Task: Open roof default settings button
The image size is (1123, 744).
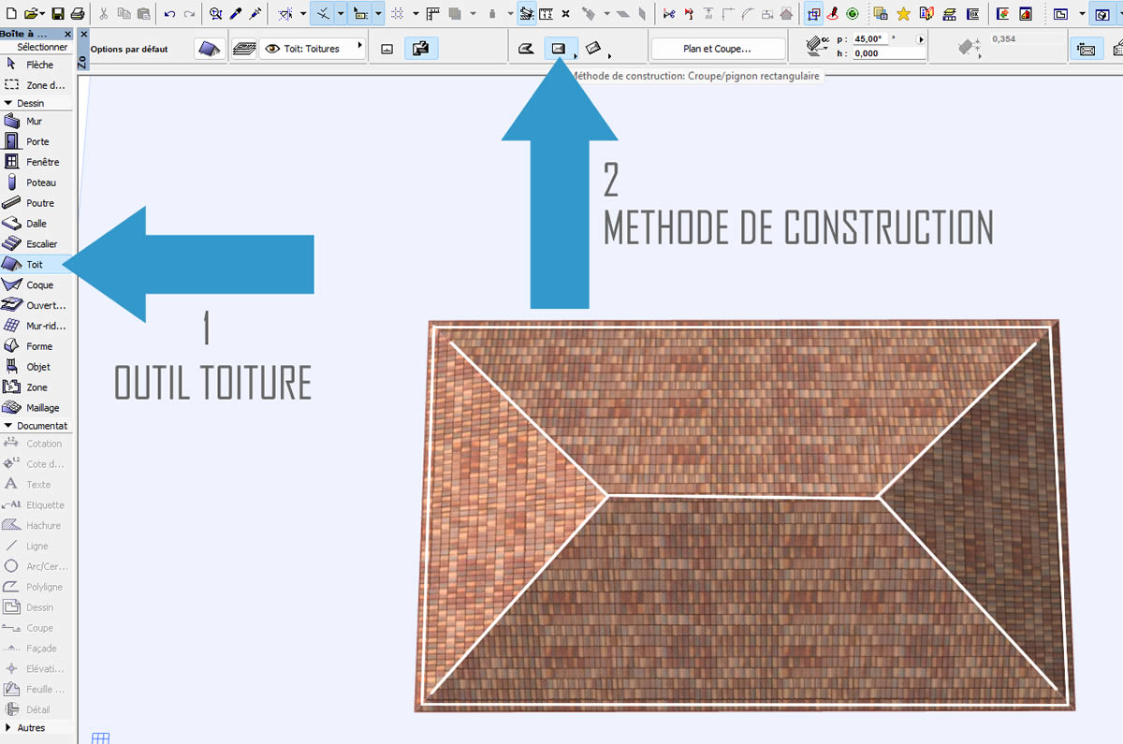Action: point(210,49)
